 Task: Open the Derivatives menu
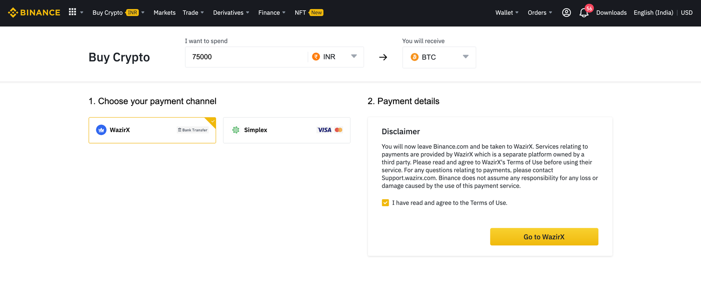(230, 13)
